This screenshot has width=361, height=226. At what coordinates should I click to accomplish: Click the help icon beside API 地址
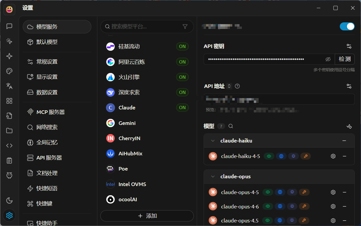coord(237,86)
